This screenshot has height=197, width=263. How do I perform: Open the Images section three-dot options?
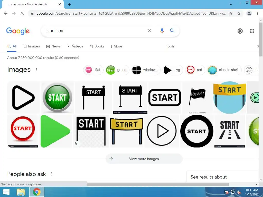click(36, 70)
